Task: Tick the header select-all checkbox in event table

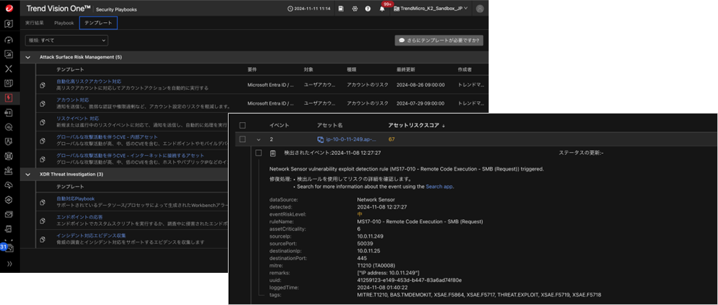Action: [243, 125]
